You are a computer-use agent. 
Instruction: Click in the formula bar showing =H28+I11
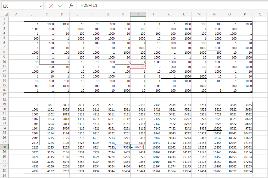163,6
